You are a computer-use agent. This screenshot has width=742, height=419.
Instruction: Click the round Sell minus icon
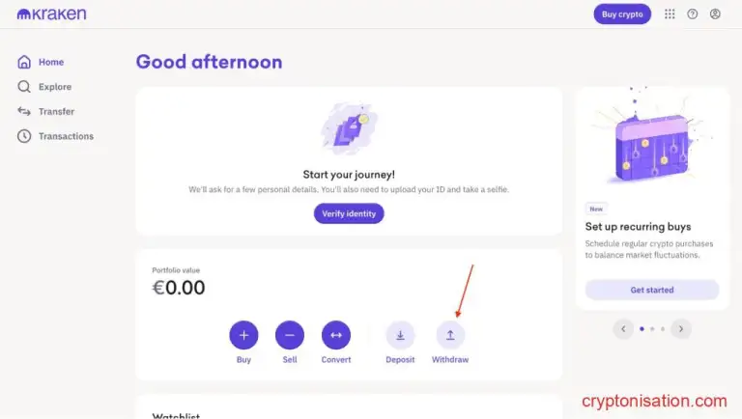[x=290, y=335]
